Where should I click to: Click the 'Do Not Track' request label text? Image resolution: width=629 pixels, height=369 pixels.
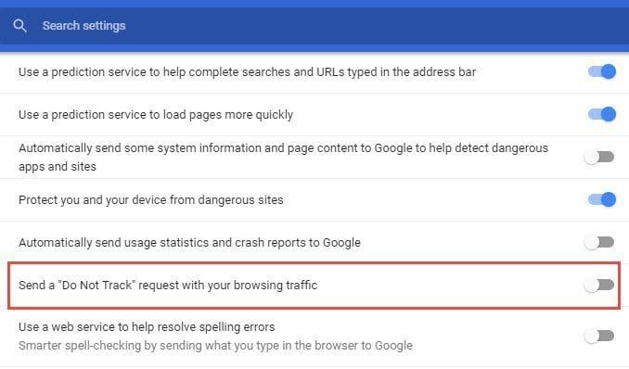coord(168,286)
